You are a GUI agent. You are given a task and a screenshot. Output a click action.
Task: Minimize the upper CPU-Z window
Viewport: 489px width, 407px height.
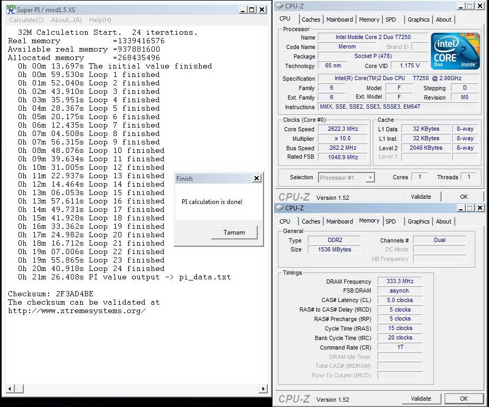461,6
